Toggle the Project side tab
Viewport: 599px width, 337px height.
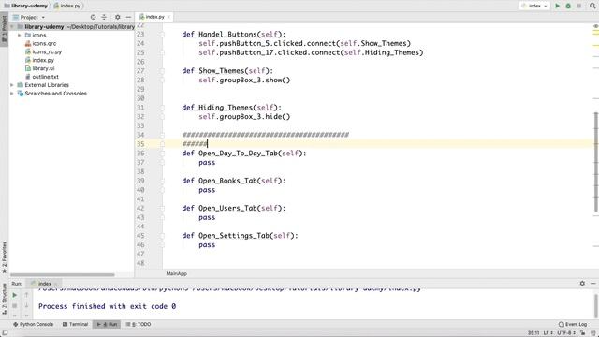(x=4, y=29)
